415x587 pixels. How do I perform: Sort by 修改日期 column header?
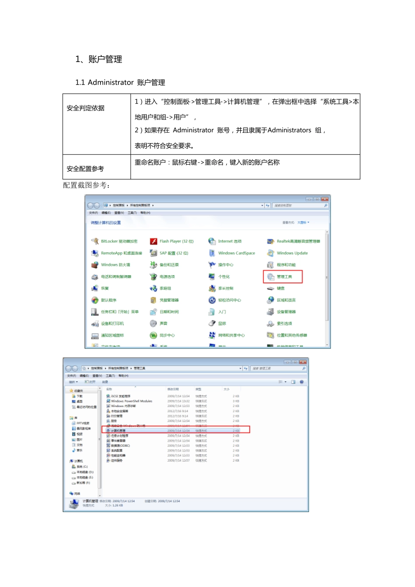click(x=173, y=389)
